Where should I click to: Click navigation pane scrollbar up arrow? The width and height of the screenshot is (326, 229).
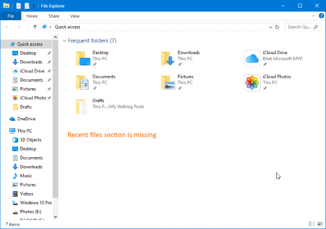click(x=55, y=37)
